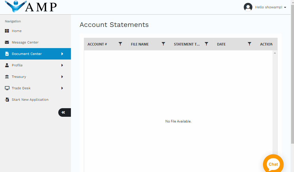The width and height of the screenshot is (294, 172).
Task: Open the Date column filter icon
Action: 249,44
